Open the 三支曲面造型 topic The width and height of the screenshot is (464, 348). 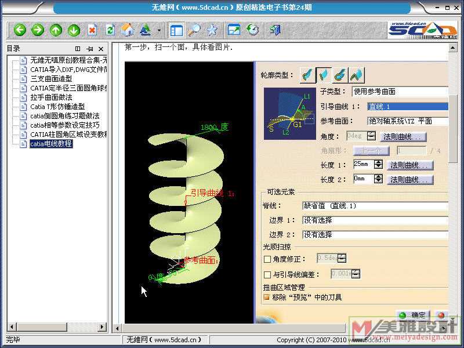[51, 78]
